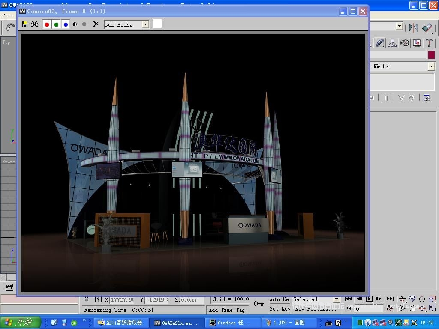This screenshot has width=439, height=329.
Task: Toggle the selection lock icon
Action: tap(87, 299)
